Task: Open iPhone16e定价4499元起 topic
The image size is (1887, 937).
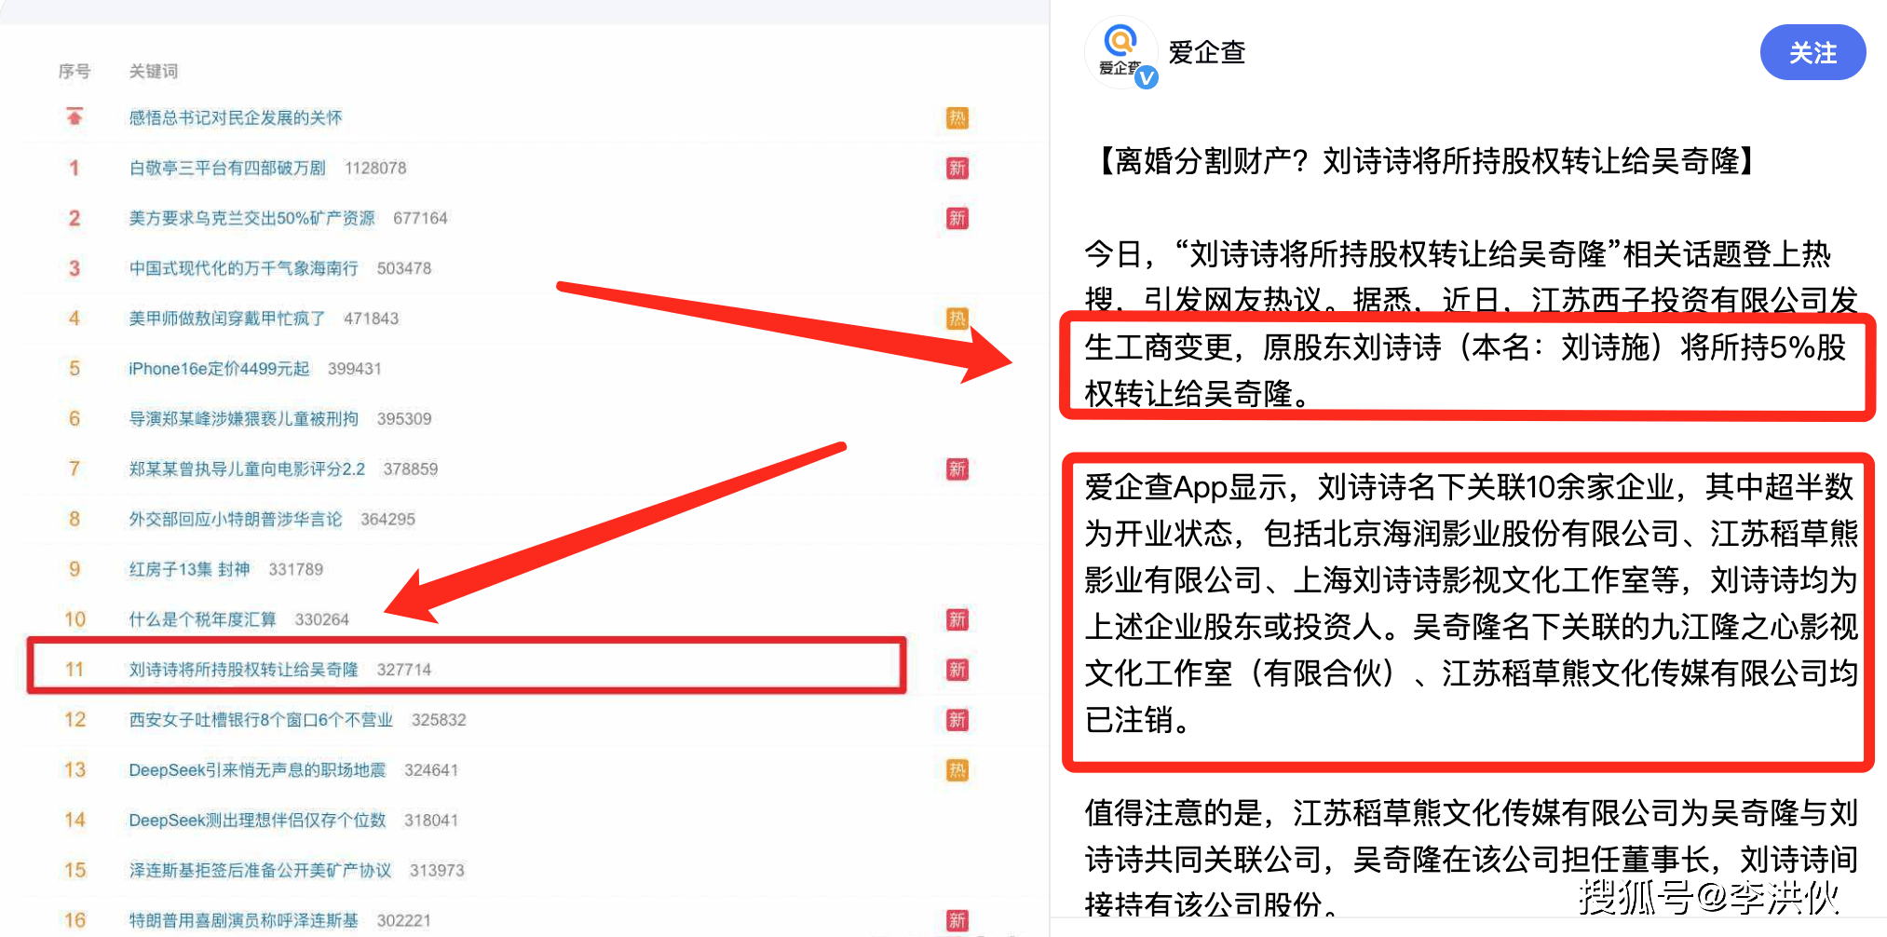Action: coord(219,369)
